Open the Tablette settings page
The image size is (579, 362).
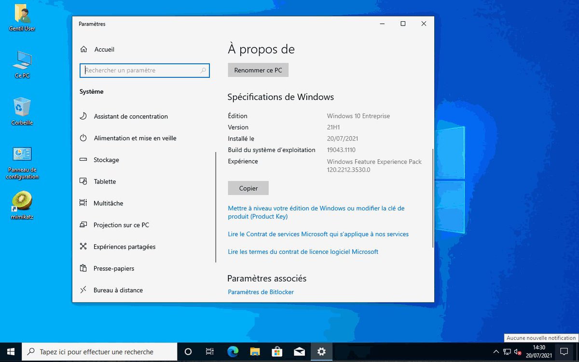[x=105, y=181]
